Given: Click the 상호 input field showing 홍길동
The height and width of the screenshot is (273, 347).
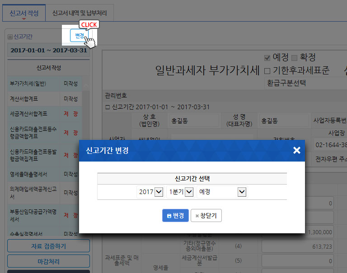Looking at the screenshot, I should coord(194,120).
